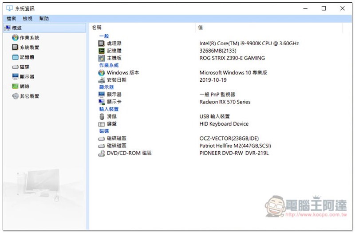Click the 滑鼠 mouse icon
Viewport: 355px width, 233px height.
[x=102, y=116]
